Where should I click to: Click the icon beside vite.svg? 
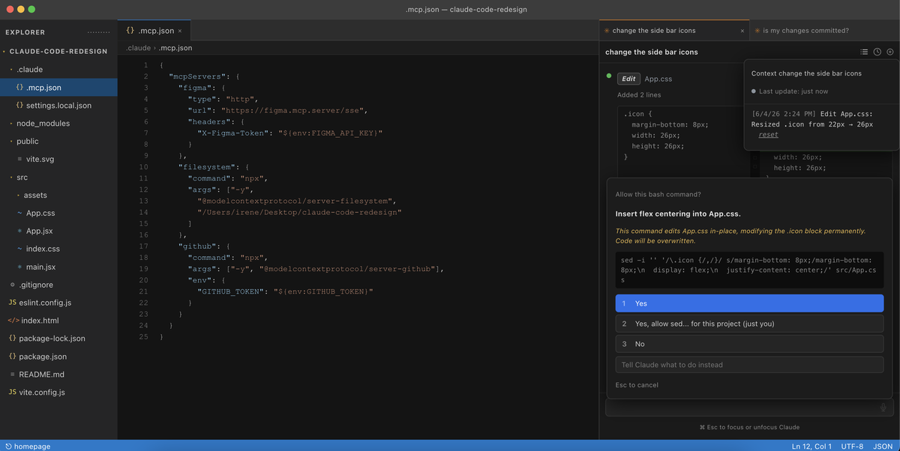click(19, 160)
